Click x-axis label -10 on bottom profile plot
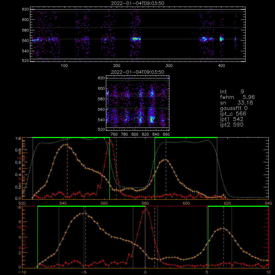 [22, 272]
